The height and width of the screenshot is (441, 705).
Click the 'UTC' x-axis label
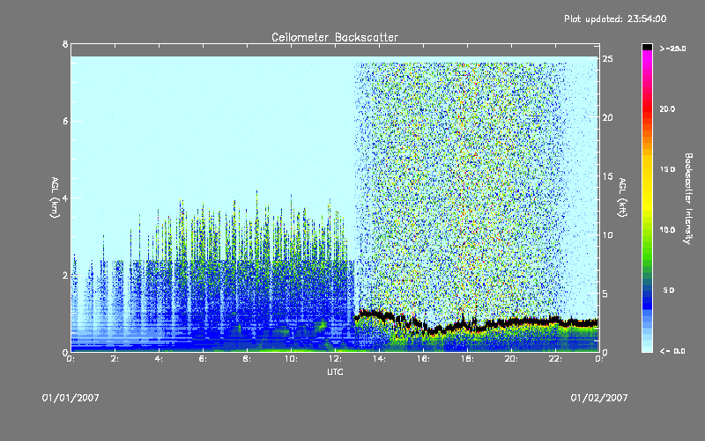pos(335,371)
